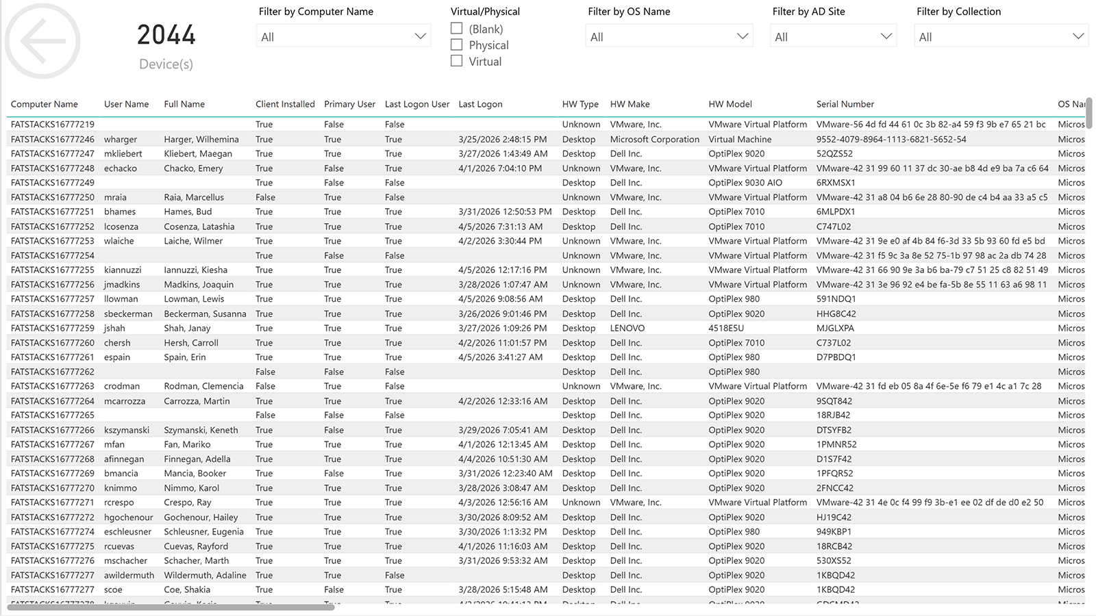Click user name rcrespo

coord(119,502)
